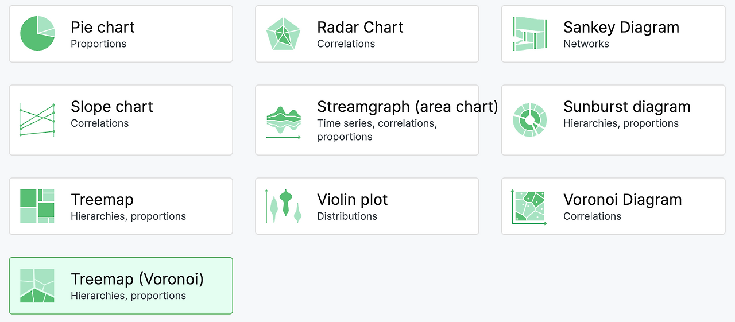The height and width of the screenshot is (322, 735).
Task: Click the Violin plot Distributions subtitle
Action: 347,216
